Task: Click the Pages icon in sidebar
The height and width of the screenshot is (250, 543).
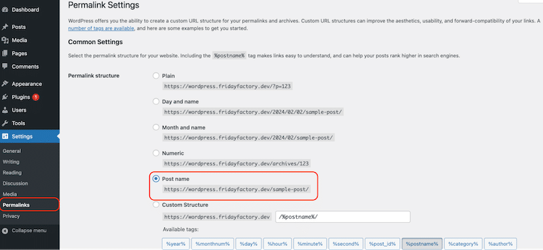Action: tap(5, 54)
